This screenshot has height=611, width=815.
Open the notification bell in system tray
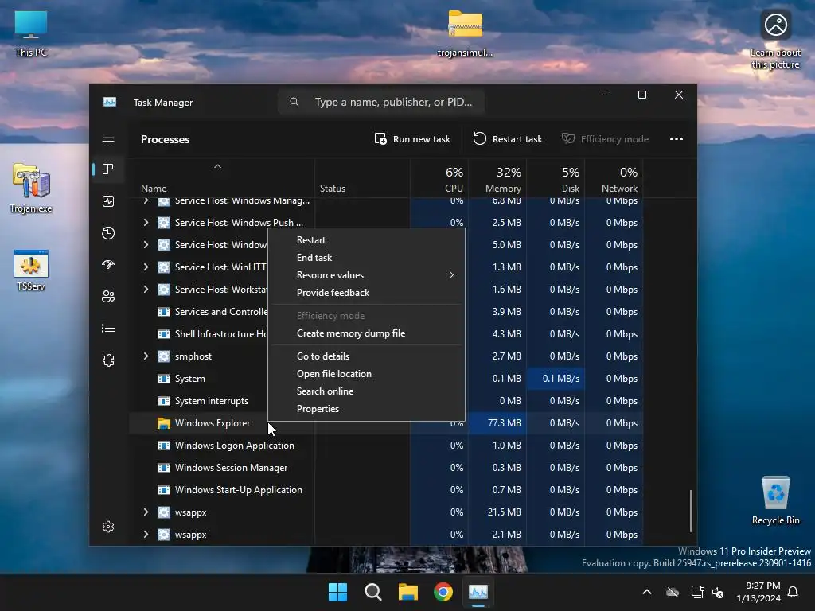tap(793, 592)
